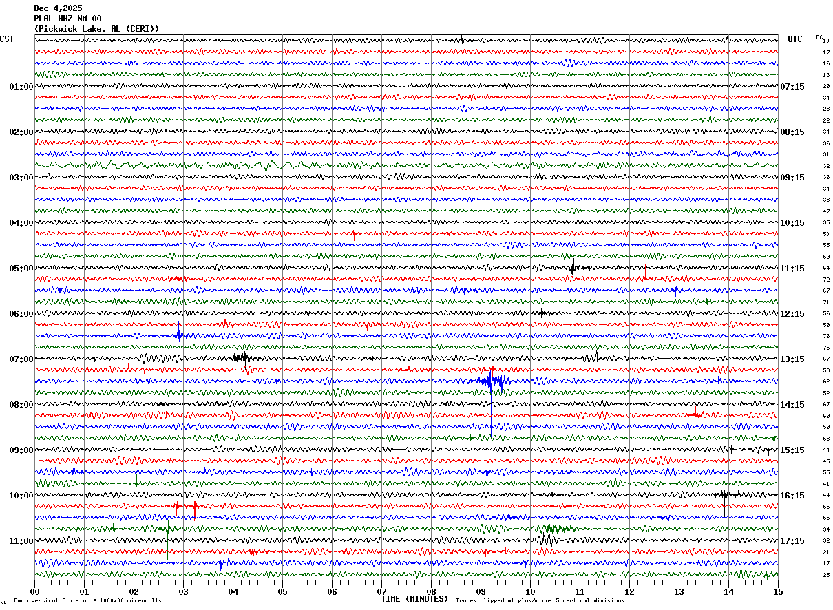Click minute 00 on the time axis
833x610 pixels.
pyautogui.click(x=34, y=591)
